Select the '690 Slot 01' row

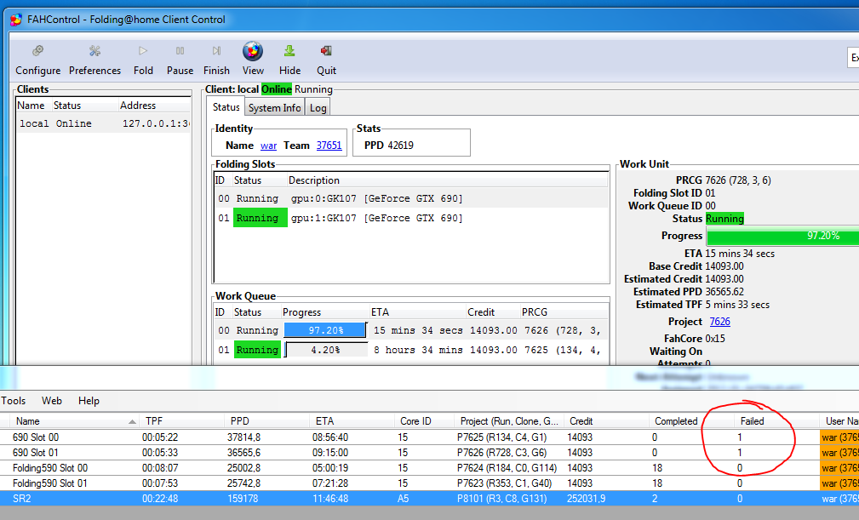(x=429, y=453)
